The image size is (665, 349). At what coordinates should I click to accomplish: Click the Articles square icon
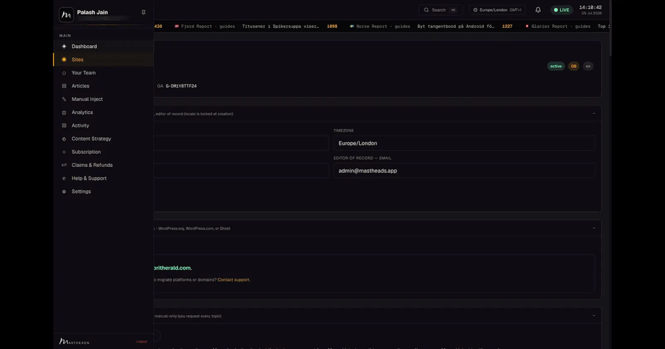64,86
